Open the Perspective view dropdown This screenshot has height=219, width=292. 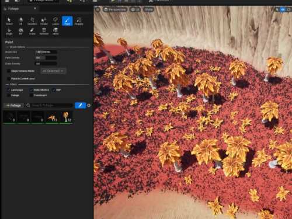point(115,9)
